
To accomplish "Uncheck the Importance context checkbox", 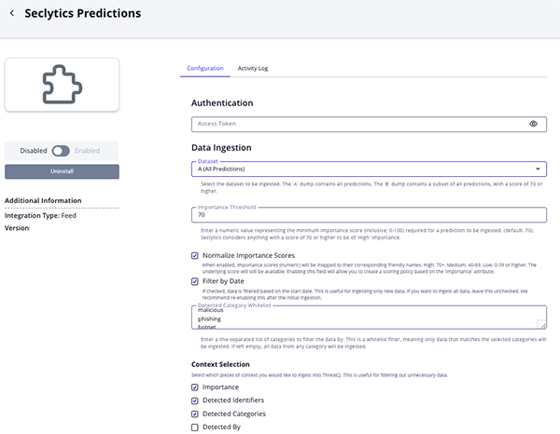I will [195, 387].
